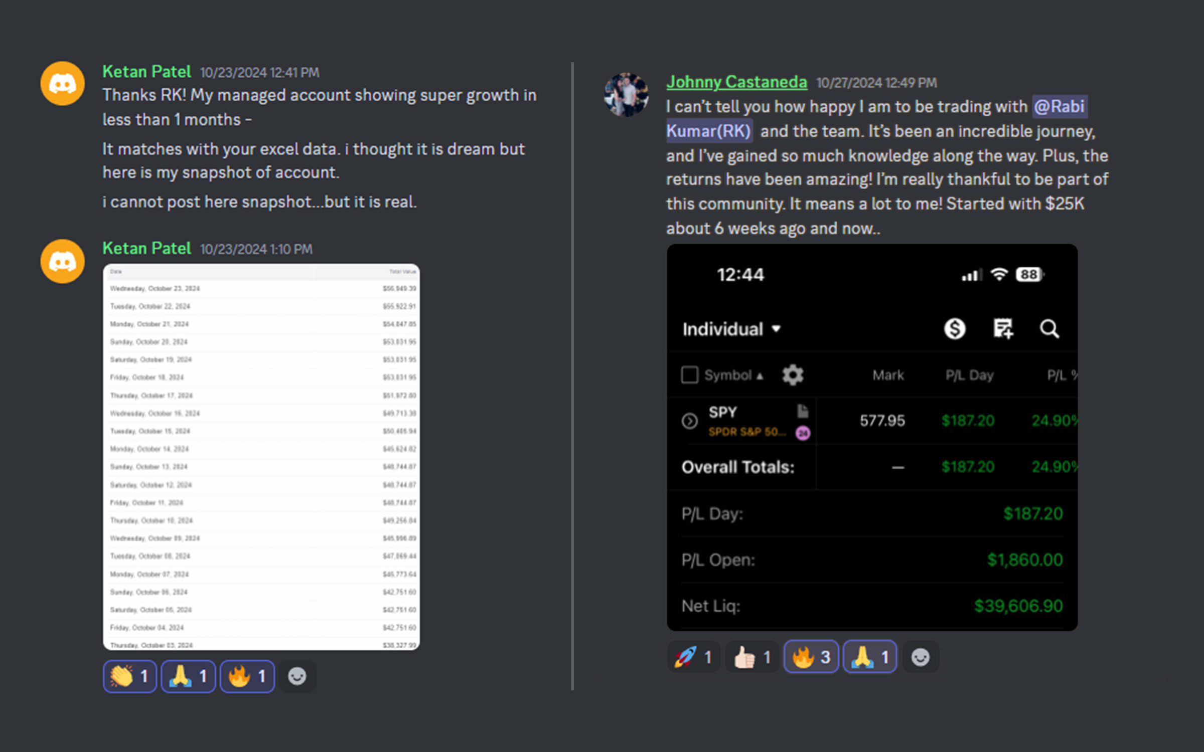Viewport: 1204px width, 752px height.
Task: Click Ketan Patel's orange Discord avatar on first message
Action: click(x=62, y=84)
